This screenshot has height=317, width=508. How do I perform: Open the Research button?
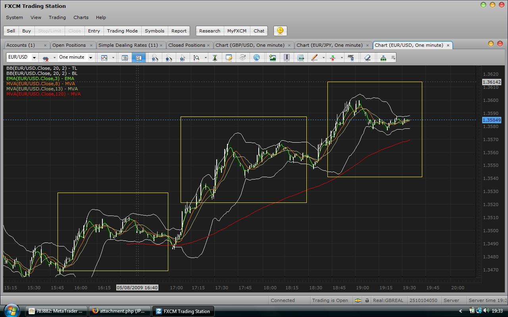[x=210, y=31]
